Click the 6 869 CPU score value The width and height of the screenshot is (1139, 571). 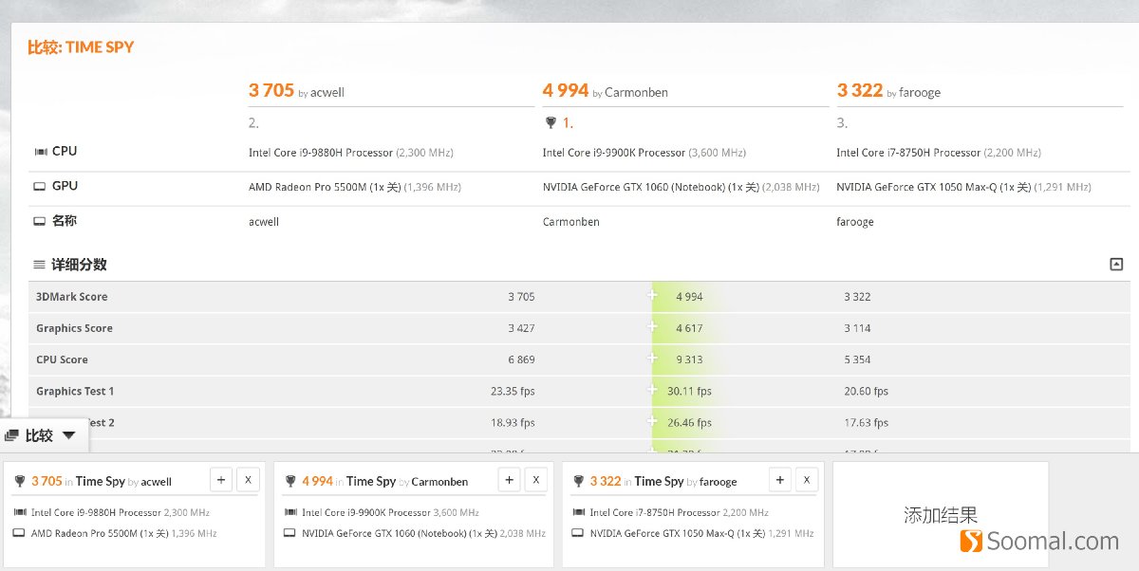coord(521,359)
